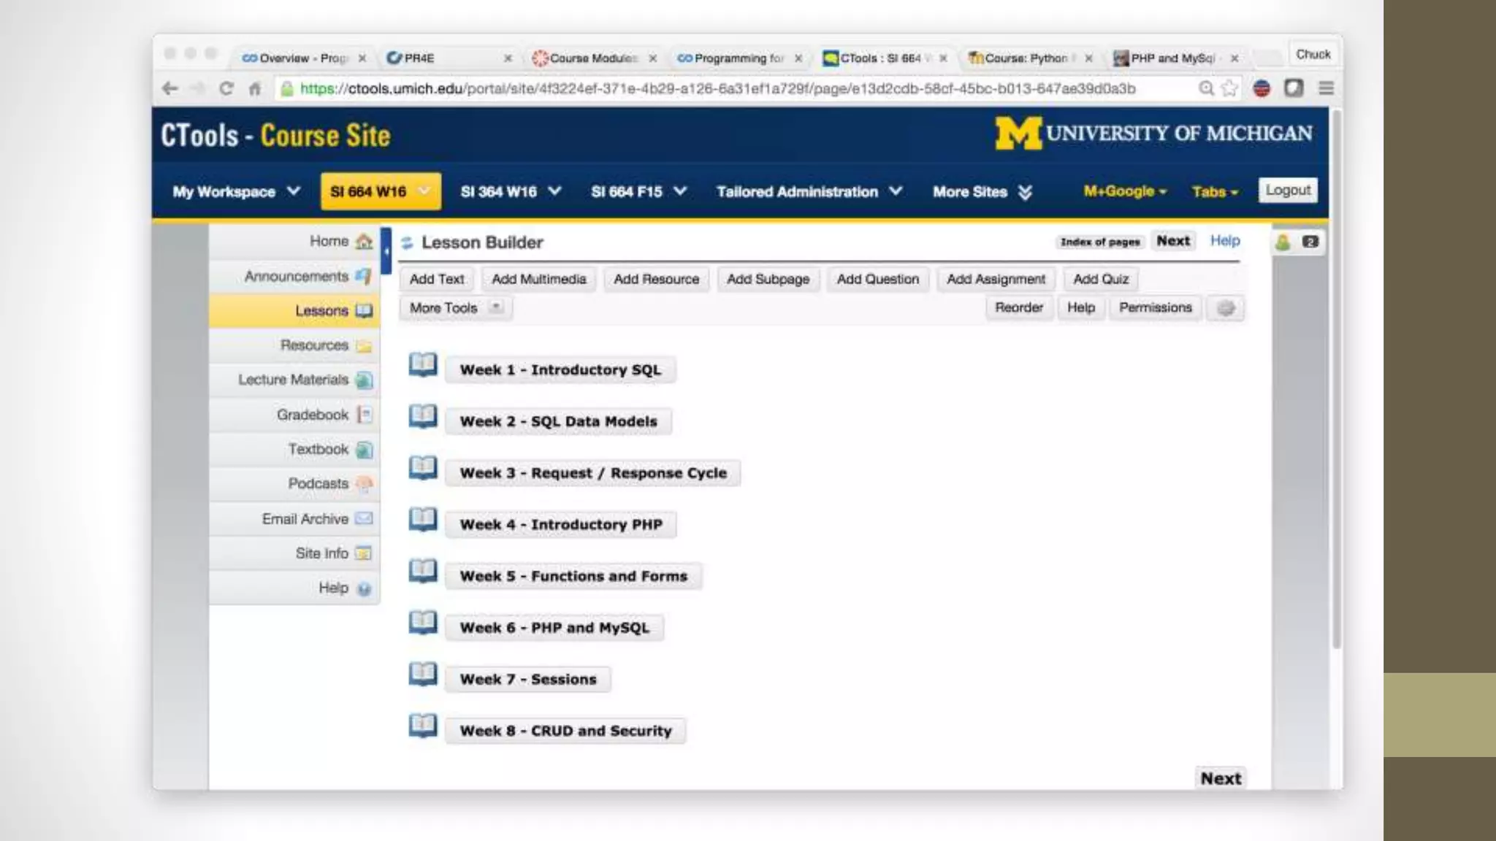This screenshot has width=1496, height=841.
Task: Click the Email Archive envelope icon
Action: tap(364, 518)
